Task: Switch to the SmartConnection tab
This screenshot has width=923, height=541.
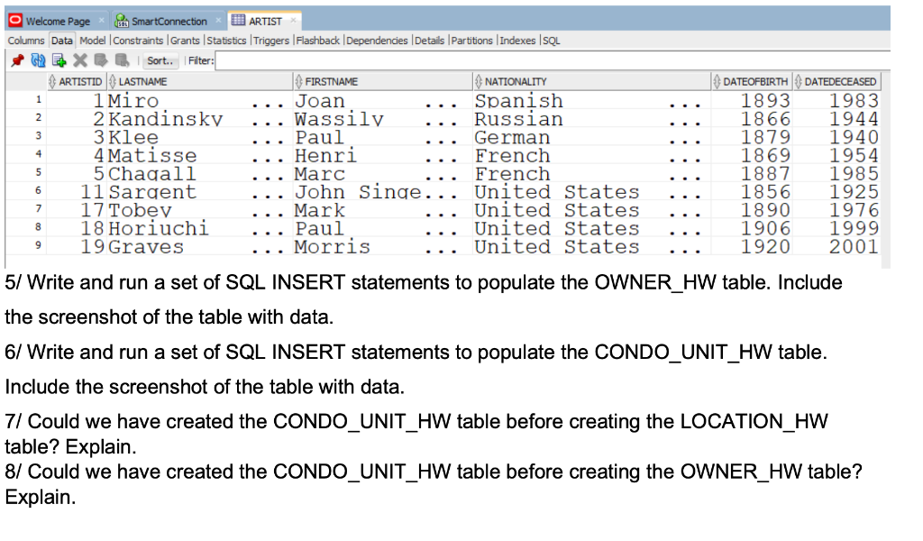Action: pos(169,22)
